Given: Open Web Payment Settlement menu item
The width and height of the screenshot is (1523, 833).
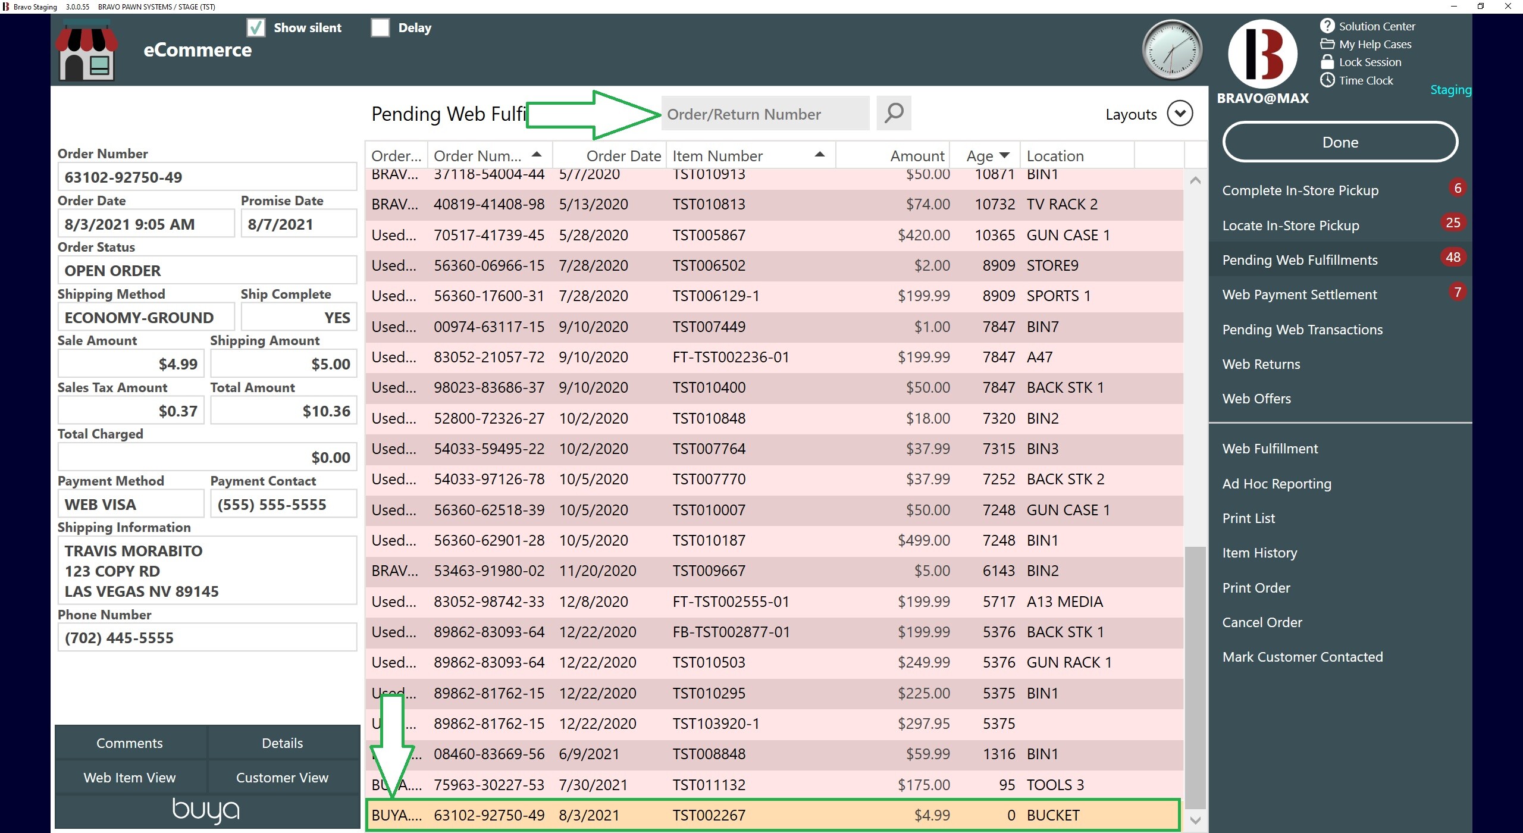Looking at the screenshot, I should click(1299, 295).
